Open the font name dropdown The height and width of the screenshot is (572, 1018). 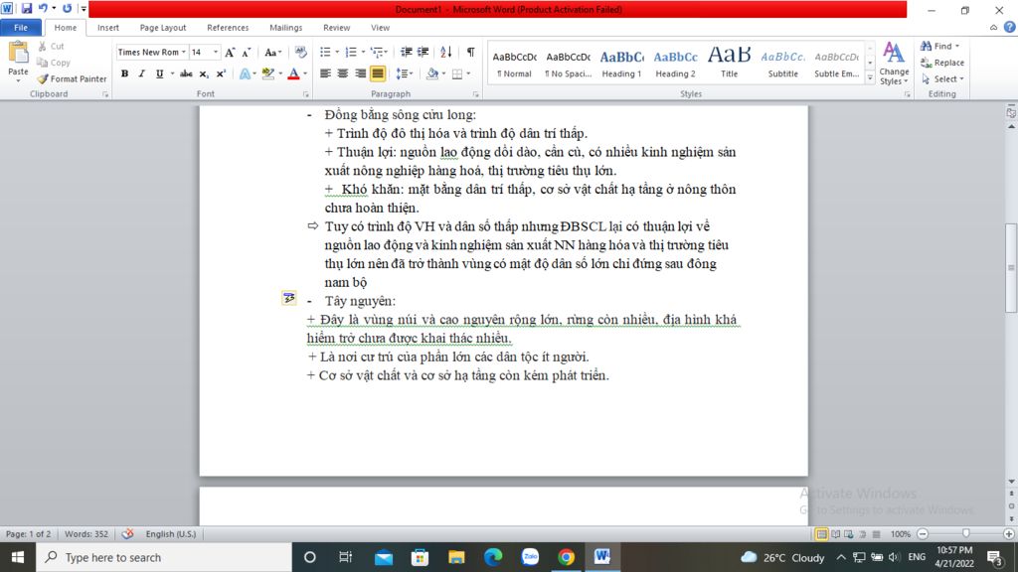184,52
